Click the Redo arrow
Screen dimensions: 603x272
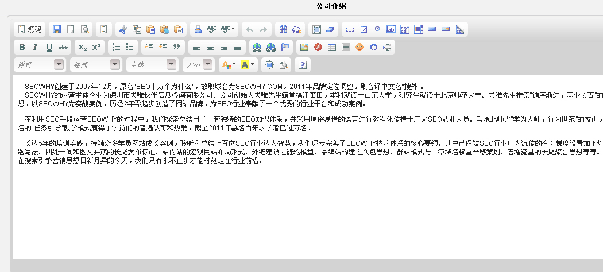[x=263, y=29]
